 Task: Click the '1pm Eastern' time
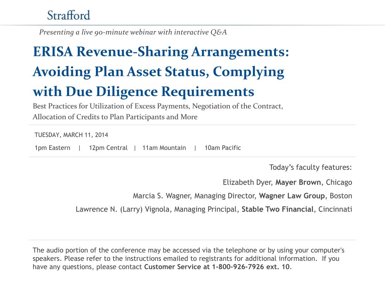point(52,148)
